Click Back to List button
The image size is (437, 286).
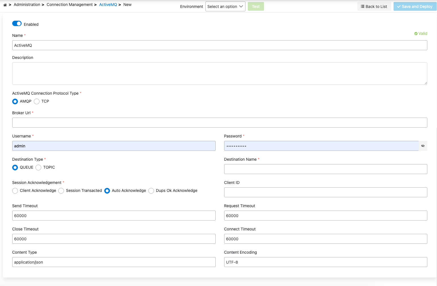coord(374,7)
